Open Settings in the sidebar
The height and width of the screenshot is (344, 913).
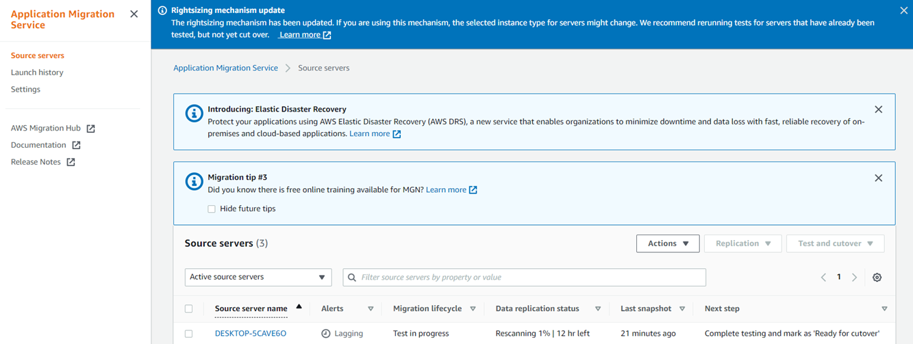25,90
